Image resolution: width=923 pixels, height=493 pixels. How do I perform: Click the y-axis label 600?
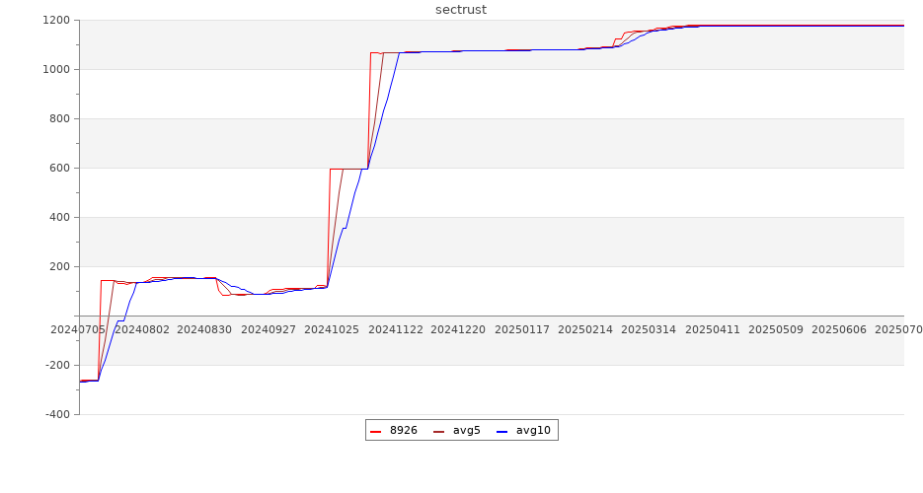point(59,168)
